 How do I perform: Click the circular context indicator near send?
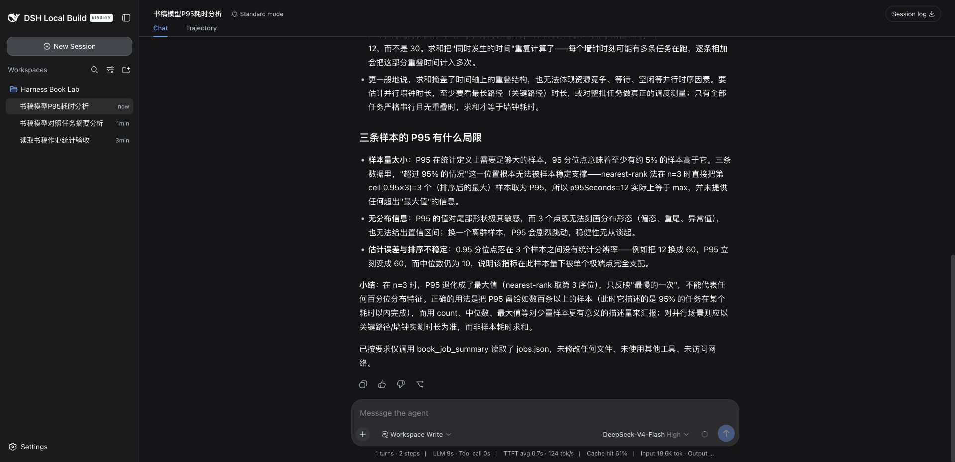[705, 434]
